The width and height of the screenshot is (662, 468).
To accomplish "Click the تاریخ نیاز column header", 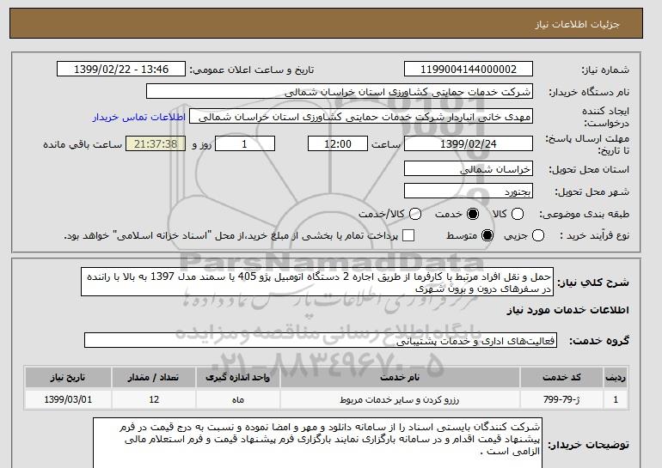I will [x=68, y=377].
